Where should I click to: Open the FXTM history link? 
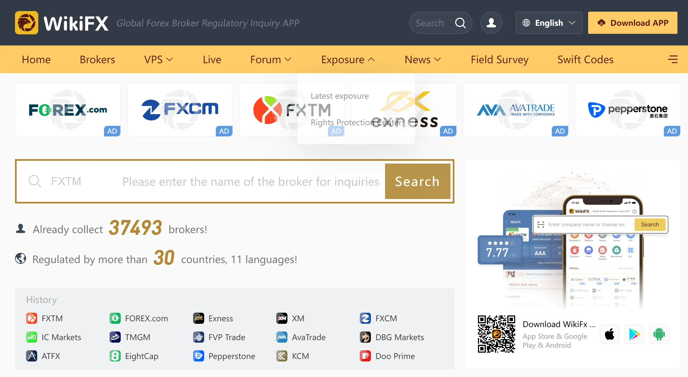[x=52, y=318]
